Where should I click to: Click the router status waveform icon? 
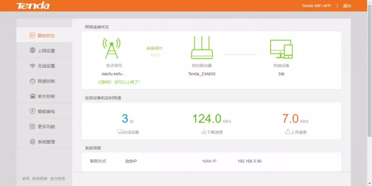click(32, 35)
